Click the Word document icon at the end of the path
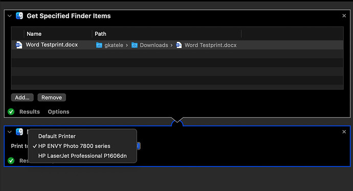The image size is (353, 191). [x=179, y=45]
